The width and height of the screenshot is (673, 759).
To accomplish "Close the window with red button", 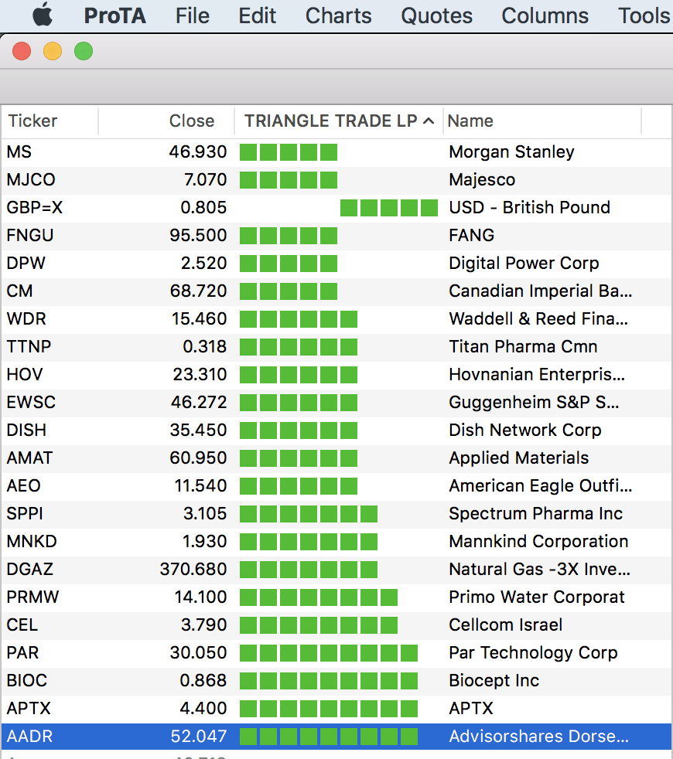I will [x=22, y=51].
